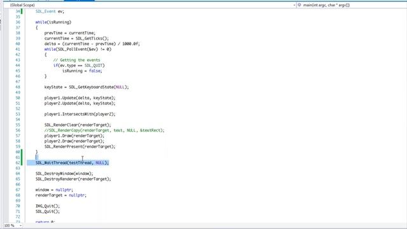Click the IMG_Quit(); line

48,206
